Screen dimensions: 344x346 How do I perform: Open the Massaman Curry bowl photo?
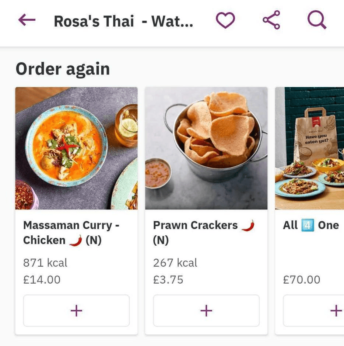76,148
